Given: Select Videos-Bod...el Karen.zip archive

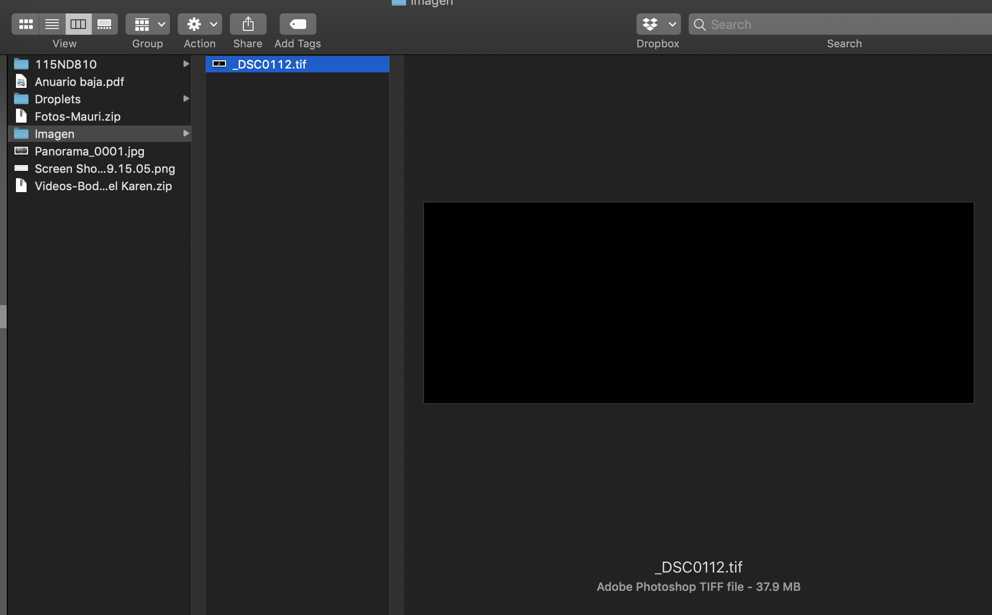Looking at the screenshot, I should (103, 186).
